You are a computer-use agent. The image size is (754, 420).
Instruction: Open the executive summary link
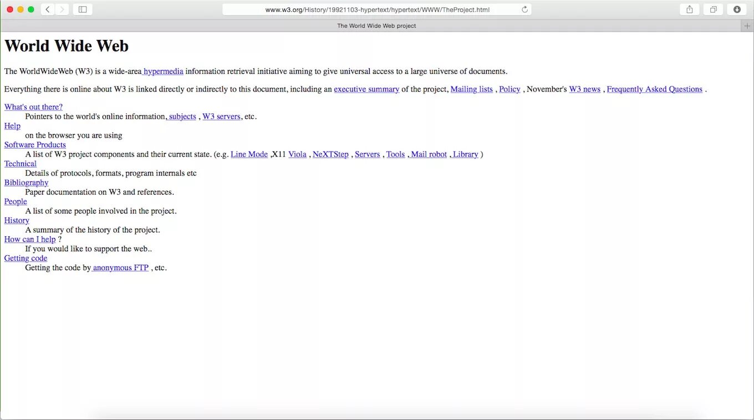click(x=366, y=89)
